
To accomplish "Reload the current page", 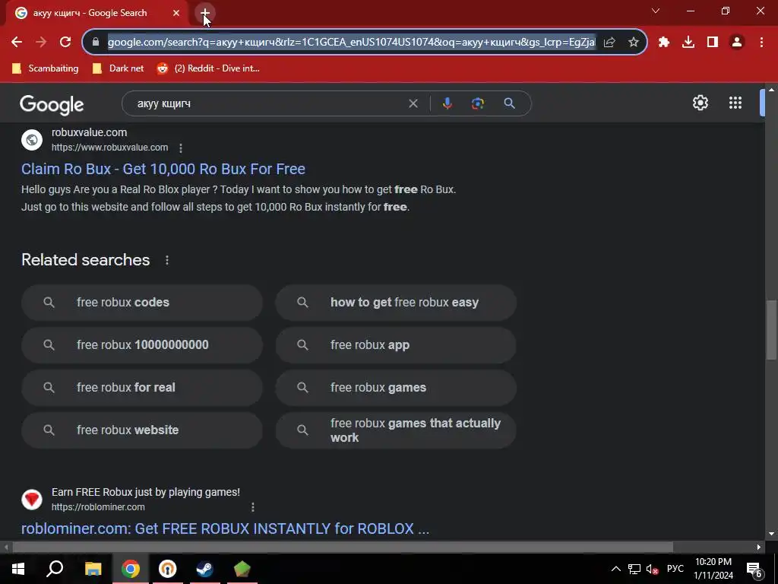I will (x=65, y=43).
